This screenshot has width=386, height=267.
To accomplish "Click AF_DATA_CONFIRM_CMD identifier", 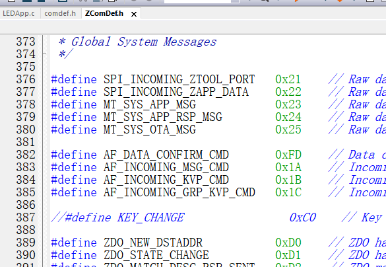I will 166,155.
